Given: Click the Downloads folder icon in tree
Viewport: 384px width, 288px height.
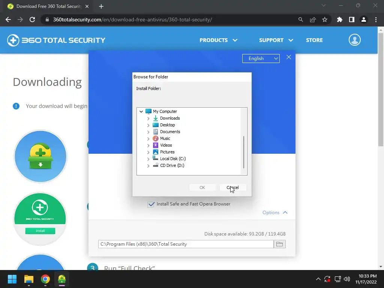Looking at the screenshot, I should click(156, 118).
